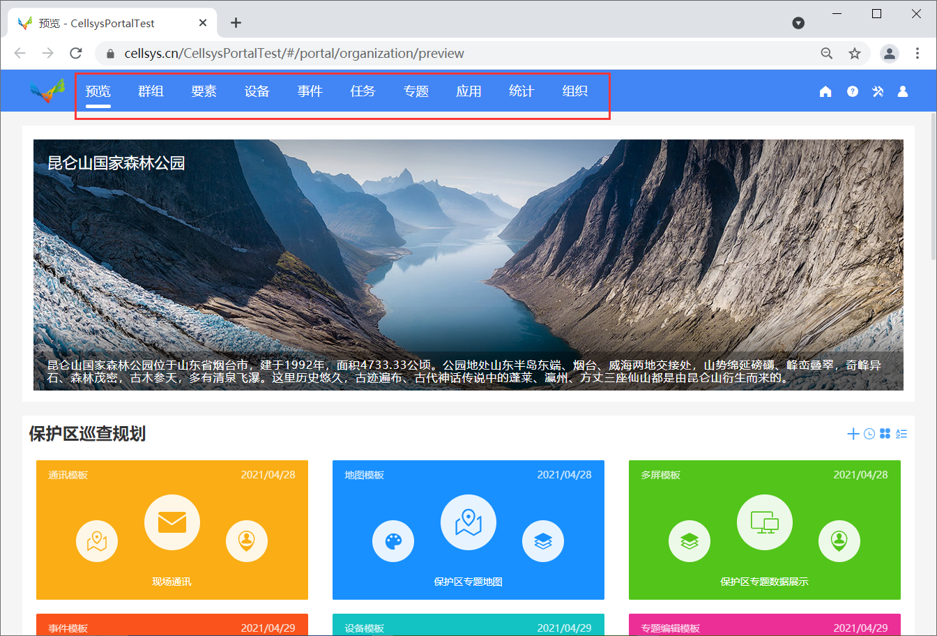937x636 pixels.
Task: Click the 现场通讯 card title
Action: tap(172, 582)
